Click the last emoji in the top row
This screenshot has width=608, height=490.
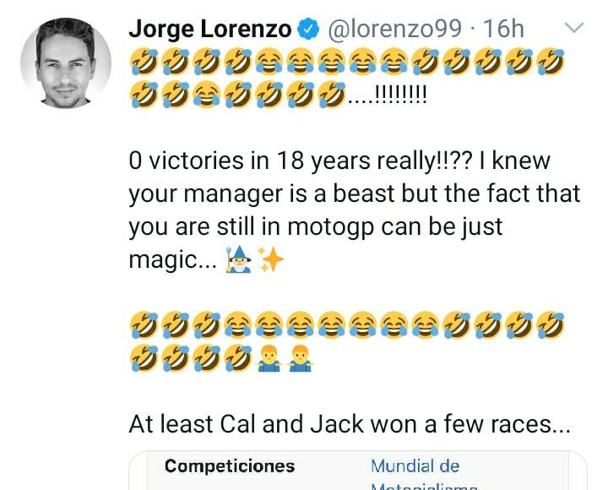[x=548, y=62]
